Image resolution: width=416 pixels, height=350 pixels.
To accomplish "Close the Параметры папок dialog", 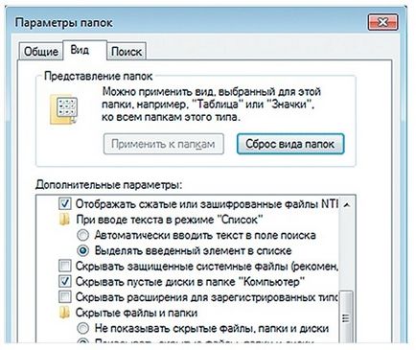I will pos(382,22).
